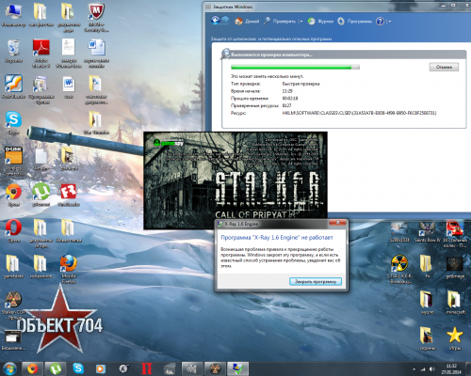Open the 'getimage' picture file on desktop

[x=455, y=267]
